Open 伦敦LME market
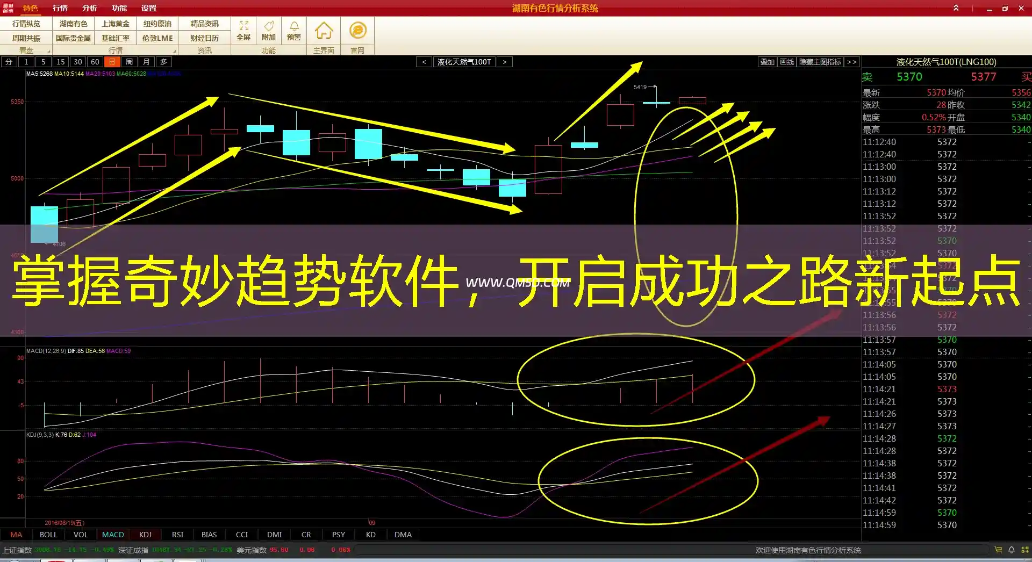Image resolution: width=1032 pixels, height=562 pixels. click(x=157, y=38)
